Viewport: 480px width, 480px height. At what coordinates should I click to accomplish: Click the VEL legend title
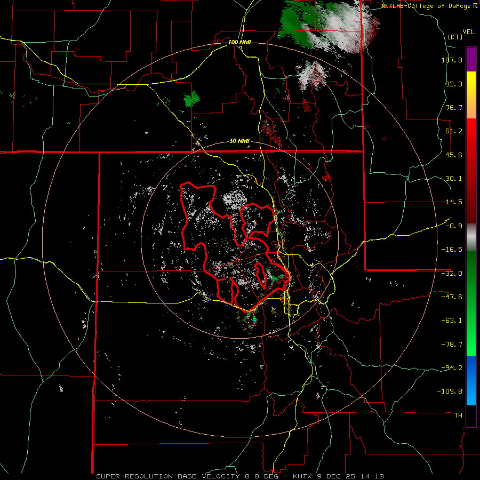coord(468,32)
